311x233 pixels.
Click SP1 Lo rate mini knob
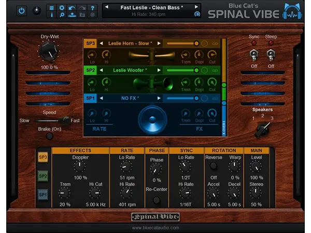tap(92, 113)
